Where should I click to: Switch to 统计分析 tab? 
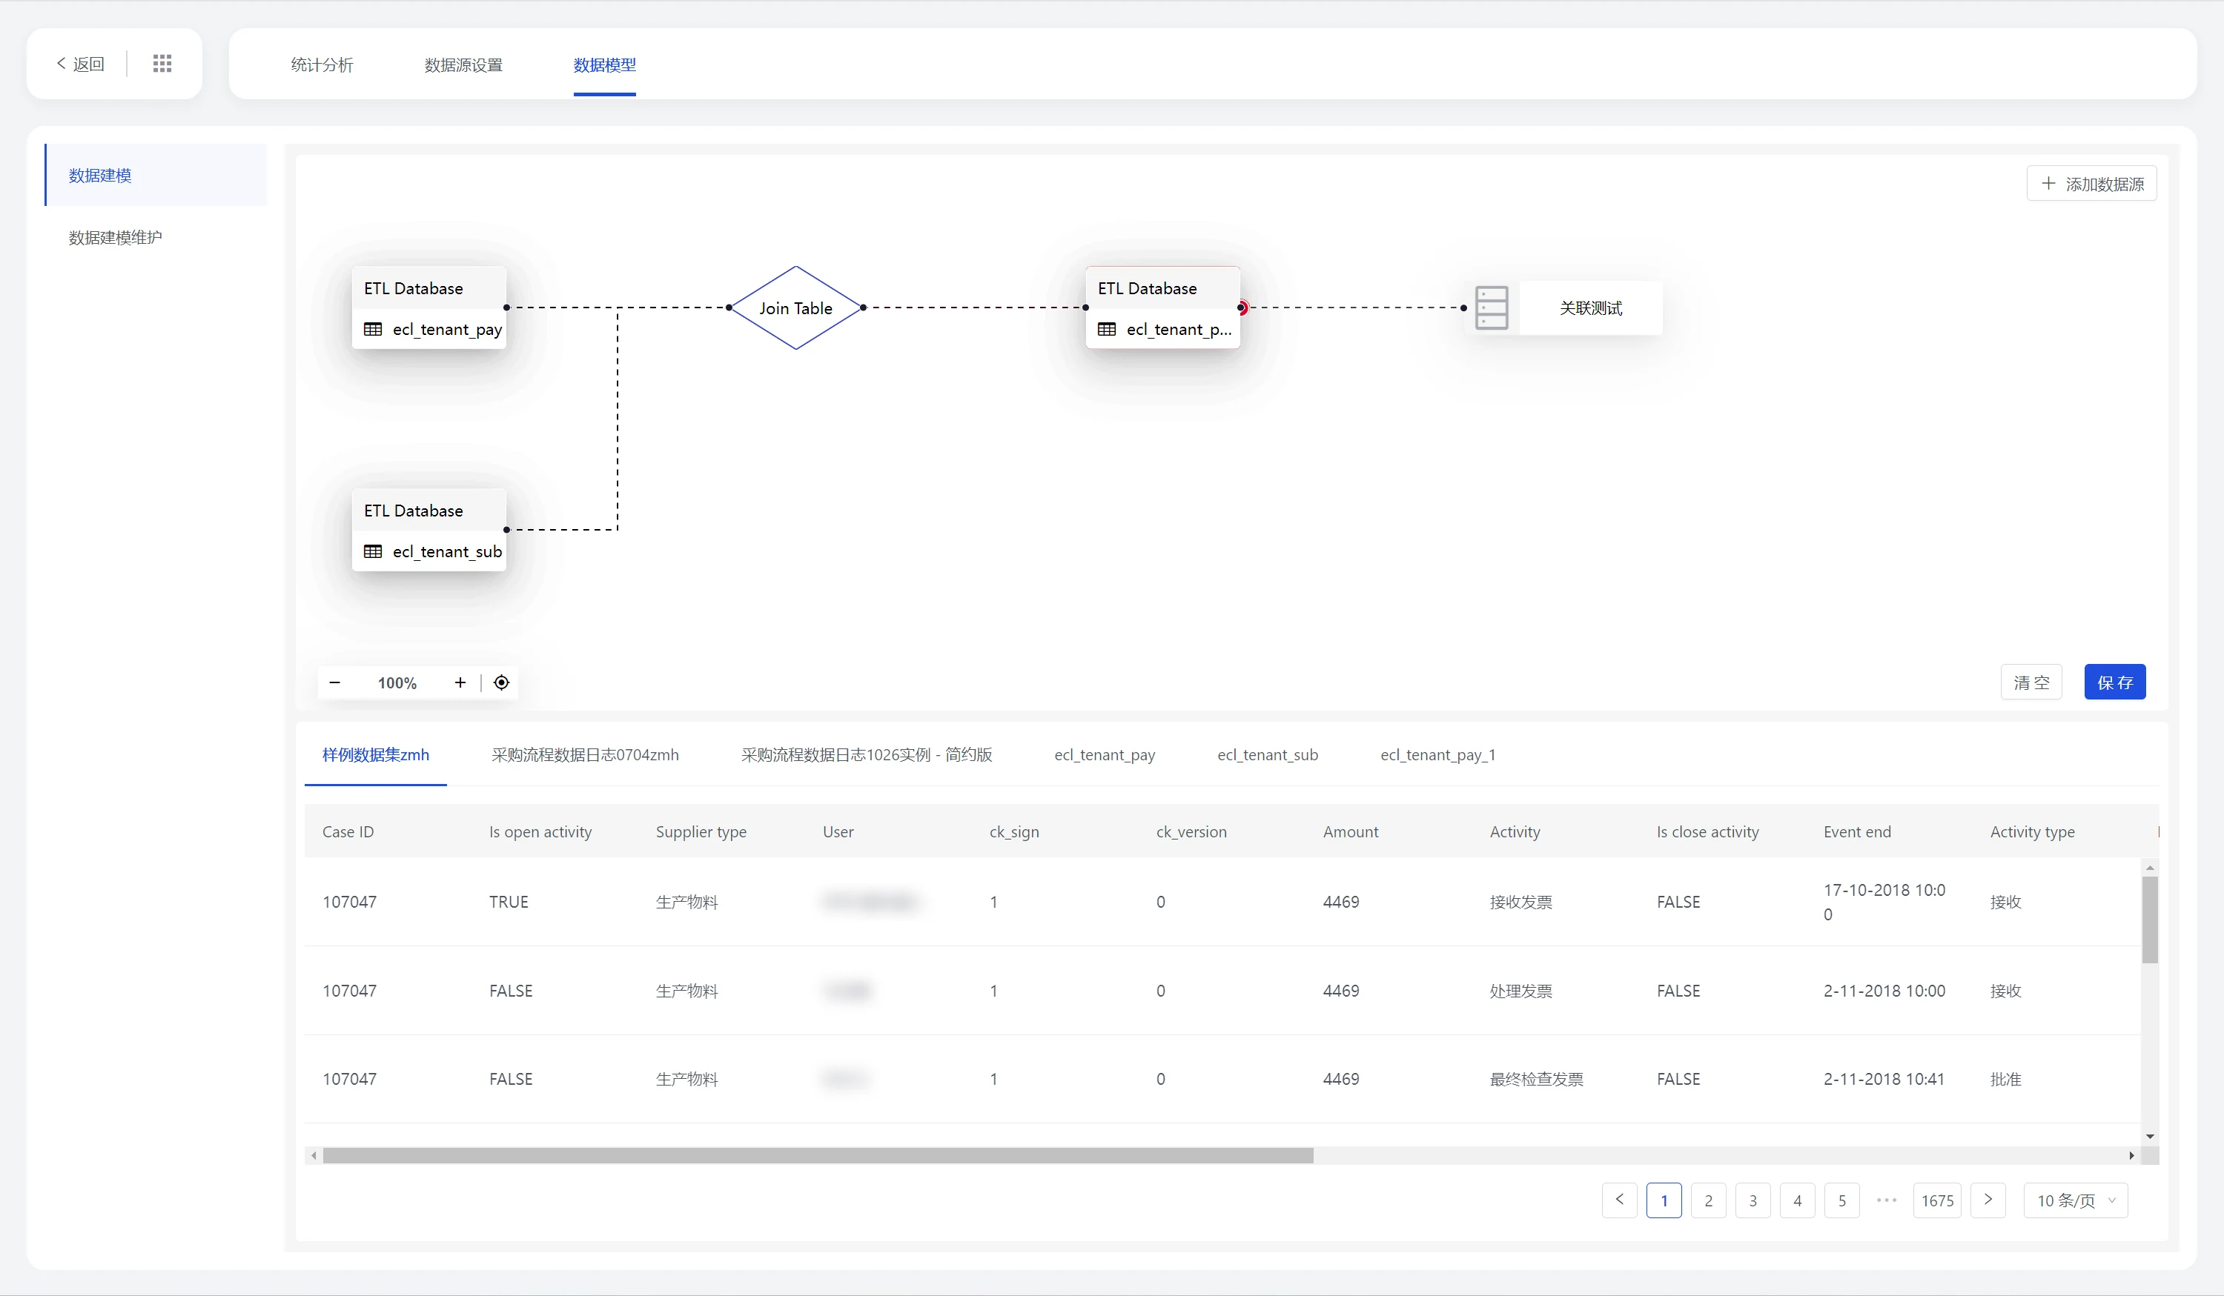[321, 64]
